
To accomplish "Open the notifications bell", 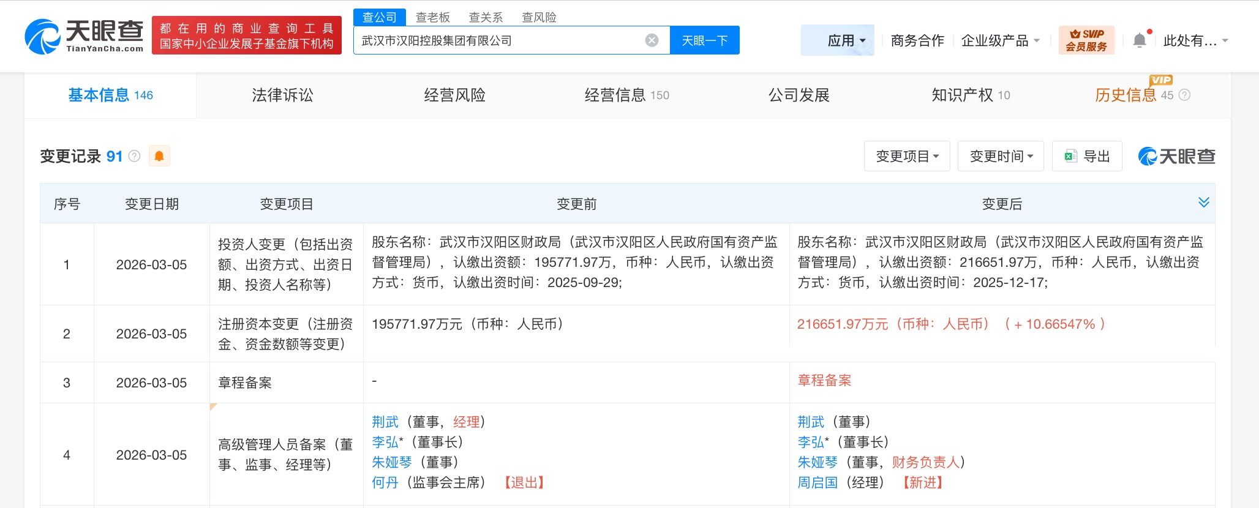I will tap(1140, 40).
